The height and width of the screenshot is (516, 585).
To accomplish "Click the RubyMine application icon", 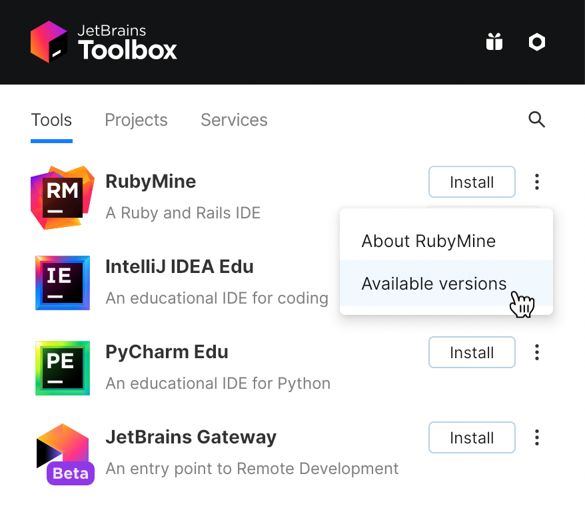I will [x=62, y=197].
